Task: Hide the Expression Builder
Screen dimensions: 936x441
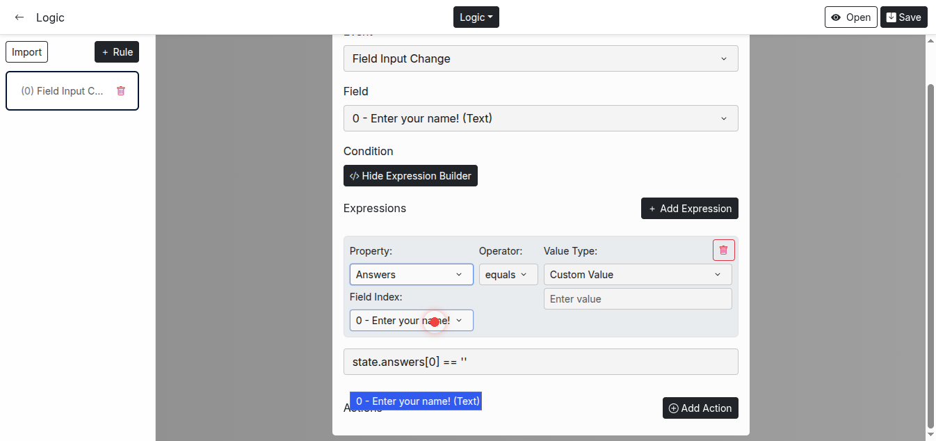Action: (410, 176)
